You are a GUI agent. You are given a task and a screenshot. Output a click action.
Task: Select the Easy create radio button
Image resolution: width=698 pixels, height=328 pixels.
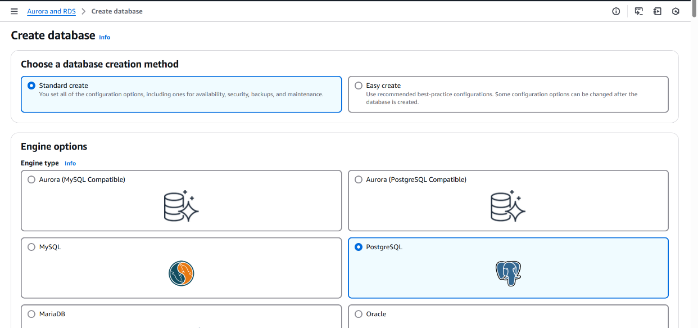359,86
